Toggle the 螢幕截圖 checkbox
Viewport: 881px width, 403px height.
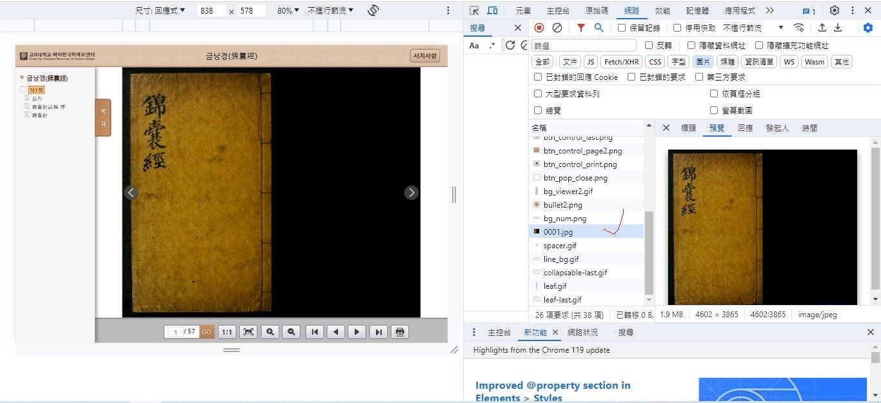714,110
